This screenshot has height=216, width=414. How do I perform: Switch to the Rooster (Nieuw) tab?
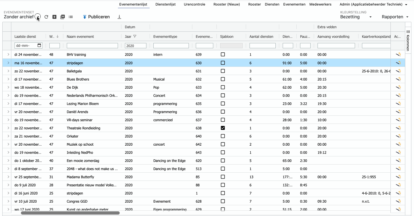tap(227, 4)
